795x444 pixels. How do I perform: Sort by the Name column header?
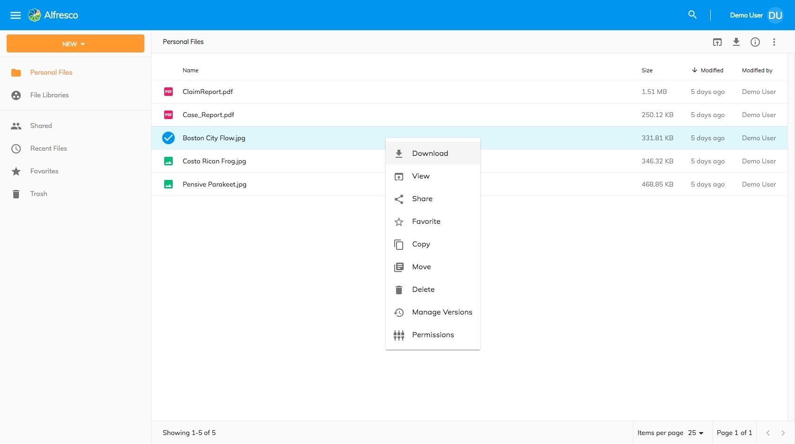click(x=190, y=70)
